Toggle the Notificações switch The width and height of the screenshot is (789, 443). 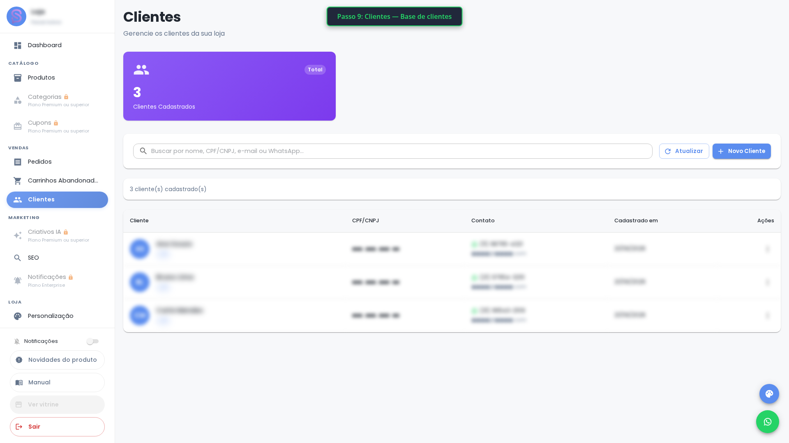93,341
